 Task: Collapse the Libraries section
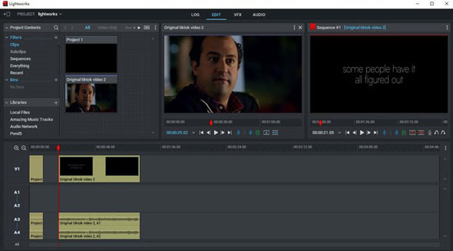tap(6, 103)
